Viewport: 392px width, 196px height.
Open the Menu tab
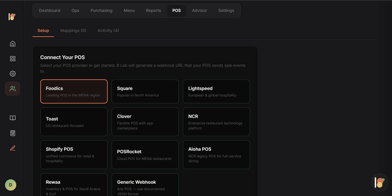(129, 11)
